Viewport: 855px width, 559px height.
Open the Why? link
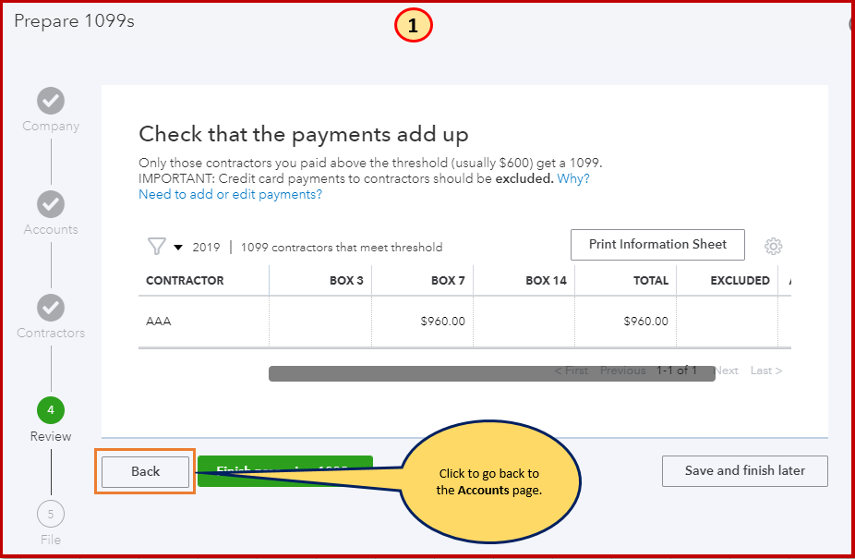tap(573, 178)
